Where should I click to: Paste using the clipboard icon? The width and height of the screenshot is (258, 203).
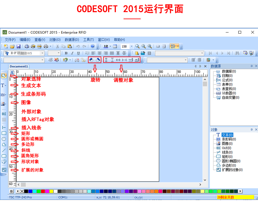point(70,46)
